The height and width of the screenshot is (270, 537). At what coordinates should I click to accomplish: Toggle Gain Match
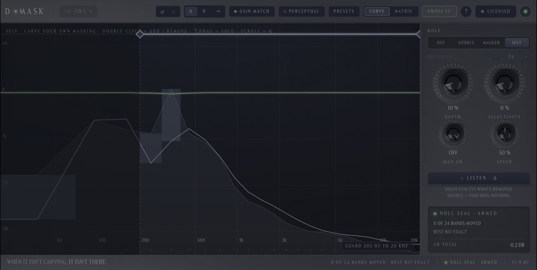pyautogui.click(x=252, y=11)
